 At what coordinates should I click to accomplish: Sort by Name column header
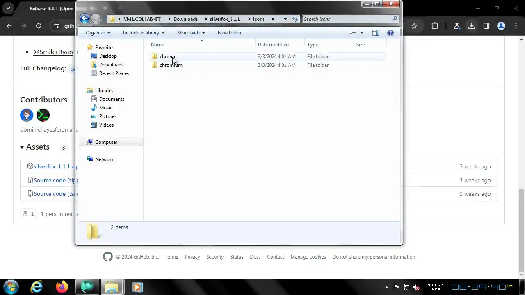coord(201,45)
